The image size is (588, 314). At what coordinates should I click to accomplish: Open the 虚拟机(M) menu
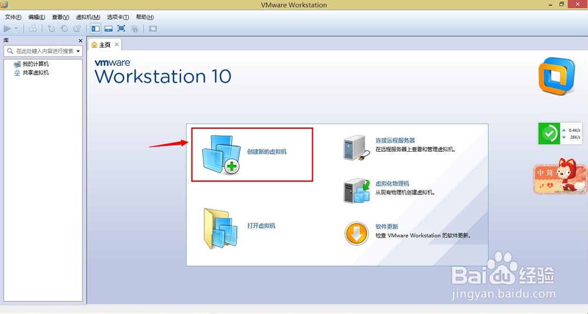88,17
